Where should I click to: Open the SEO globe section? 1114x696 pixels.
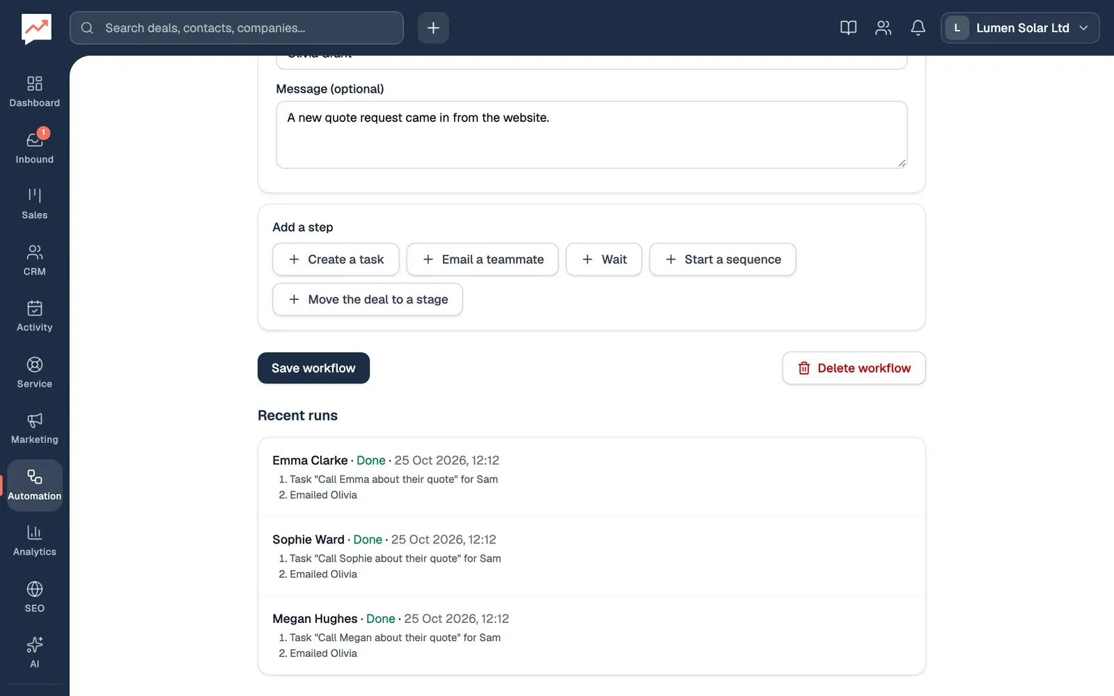(x=35, y=596)
